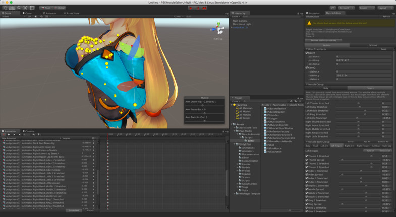This screenshot has height=217, width=396.
Task: Click the Reset button for Root Transform
Action: click(383, 49)
